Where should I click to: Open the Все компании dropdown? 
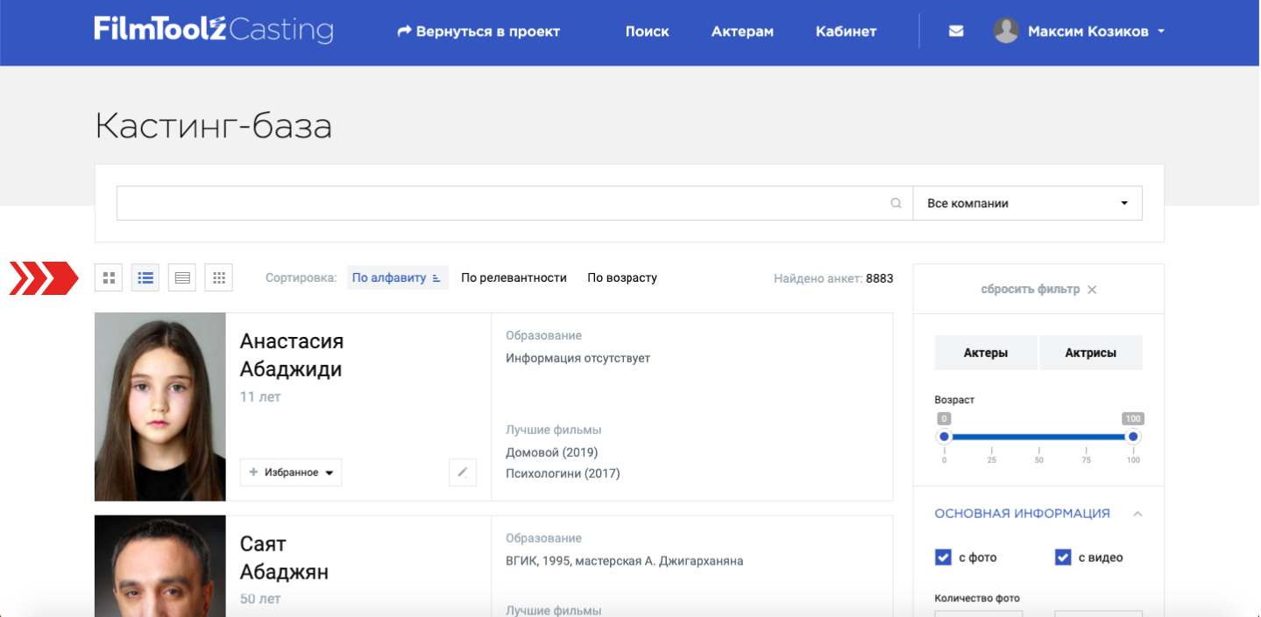coord(1028,203)
